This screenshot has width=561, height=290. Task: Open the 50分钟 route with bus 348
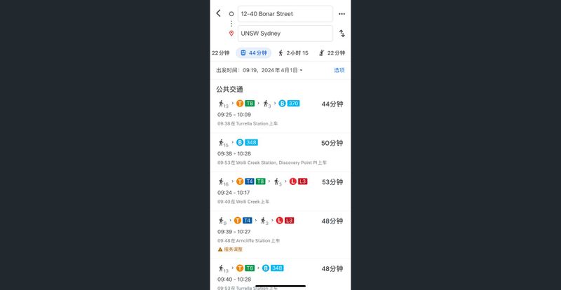click(x=280, y=152)
